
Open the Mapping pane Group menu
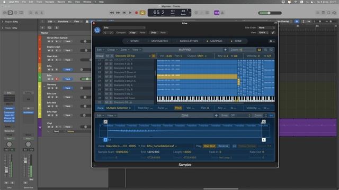[x=112, y=50]
